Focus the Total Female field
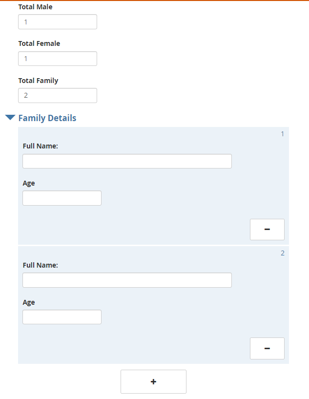Image resolution: width=309 pixels, height=399 pixels. tap(58, 59)
